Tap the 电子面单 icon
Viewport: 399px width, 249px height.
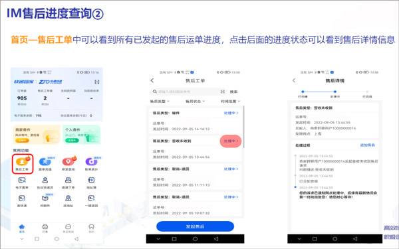click(x=22, y=183)
